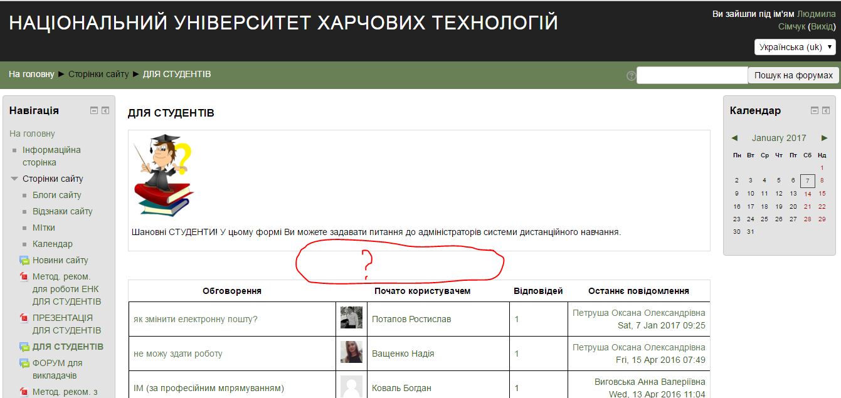Select Сторінки сайту in the breadcrumb
The image size is (841, 398).
(x=98, y=74)
